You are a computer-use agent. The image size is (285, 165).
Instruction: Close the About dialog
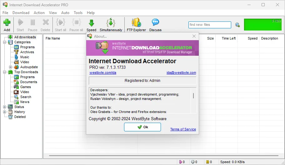tap(194, 36)
